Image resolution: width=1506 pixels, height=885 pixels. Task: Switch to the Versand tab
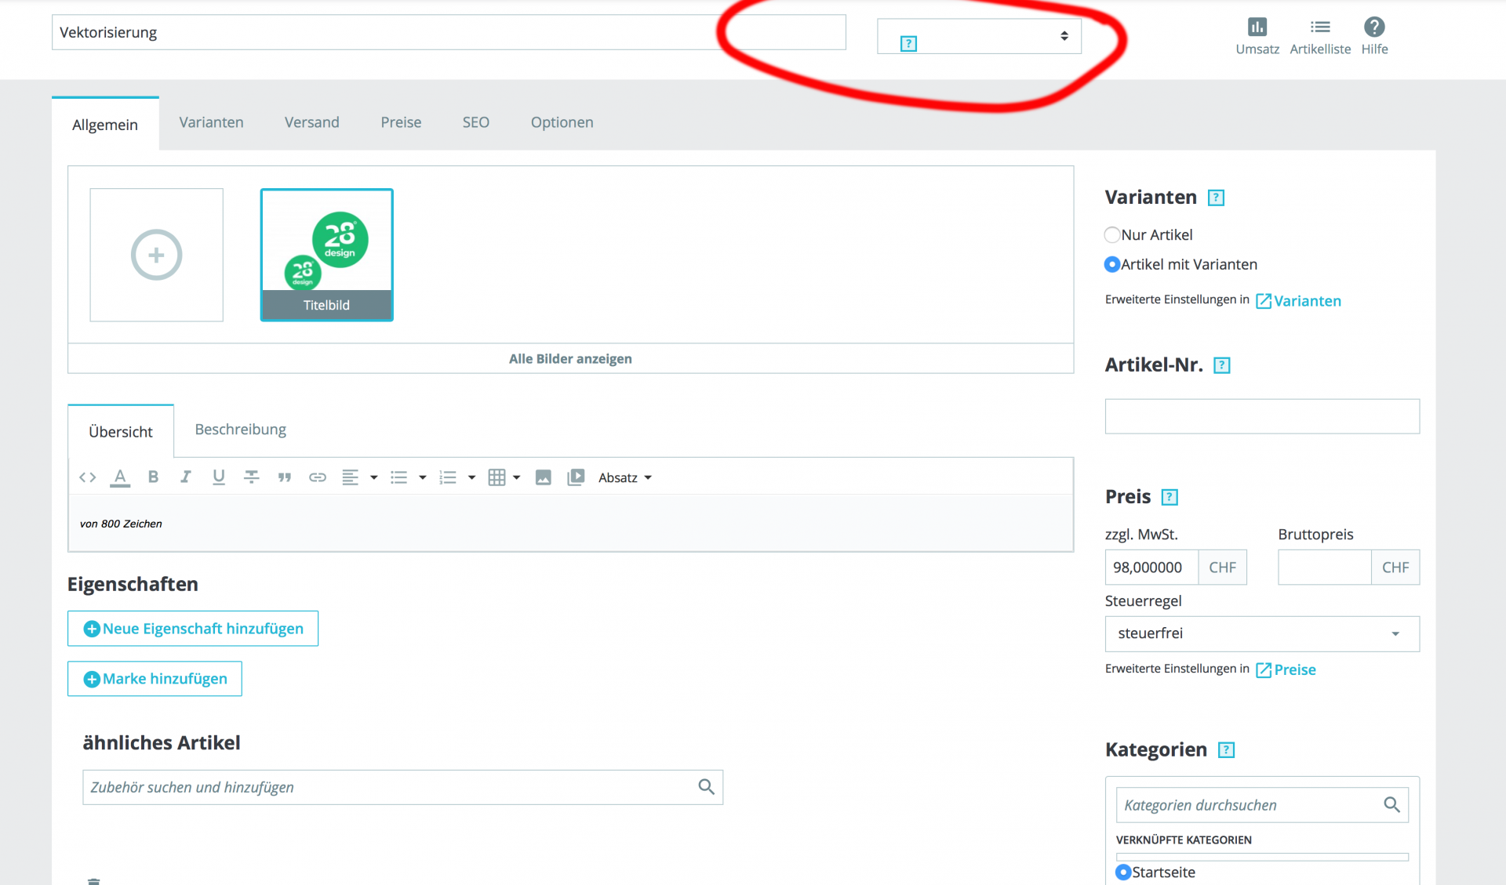tap(311, 122)
